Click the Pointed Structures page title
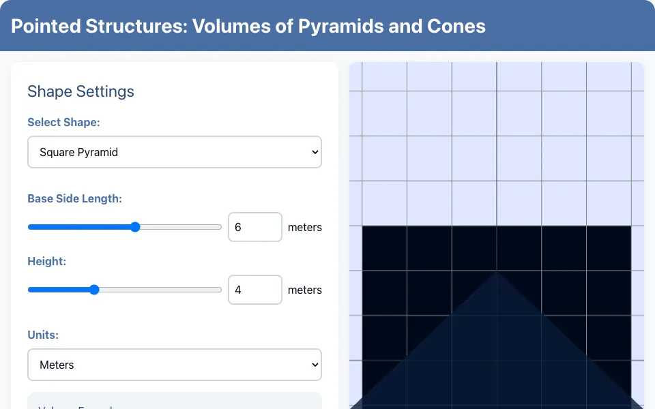Viewport: 655px width, 409px height. (248, 26)
